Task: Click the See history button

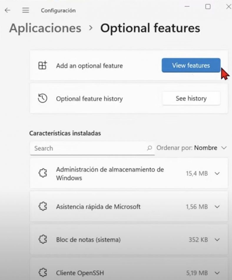Action: tap(191, 98)
